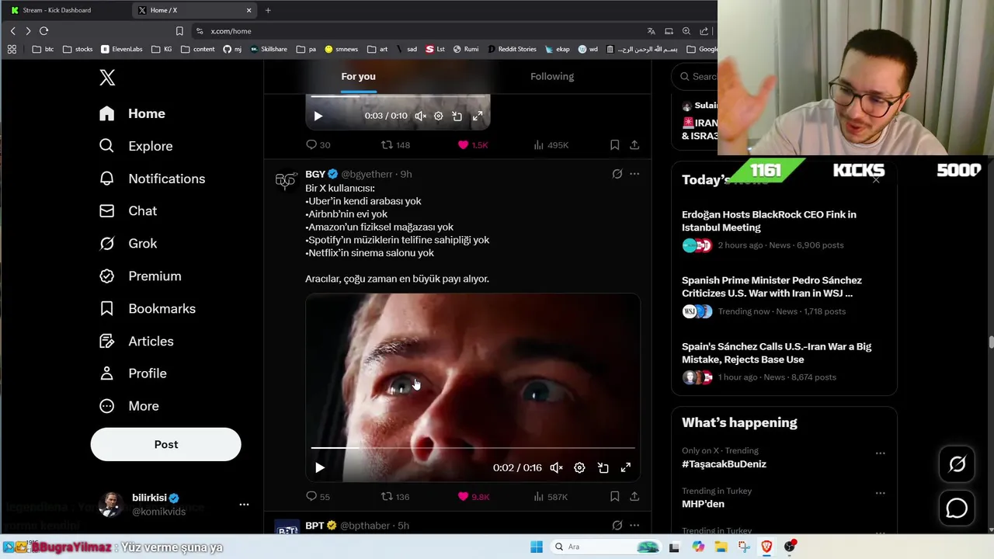Repost the BGY post with 136 reposts
994x559 pixels.
(395, 496)
